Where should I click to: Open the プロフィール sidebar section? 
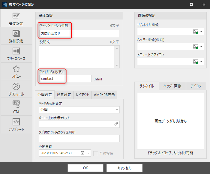click(16, 89)
